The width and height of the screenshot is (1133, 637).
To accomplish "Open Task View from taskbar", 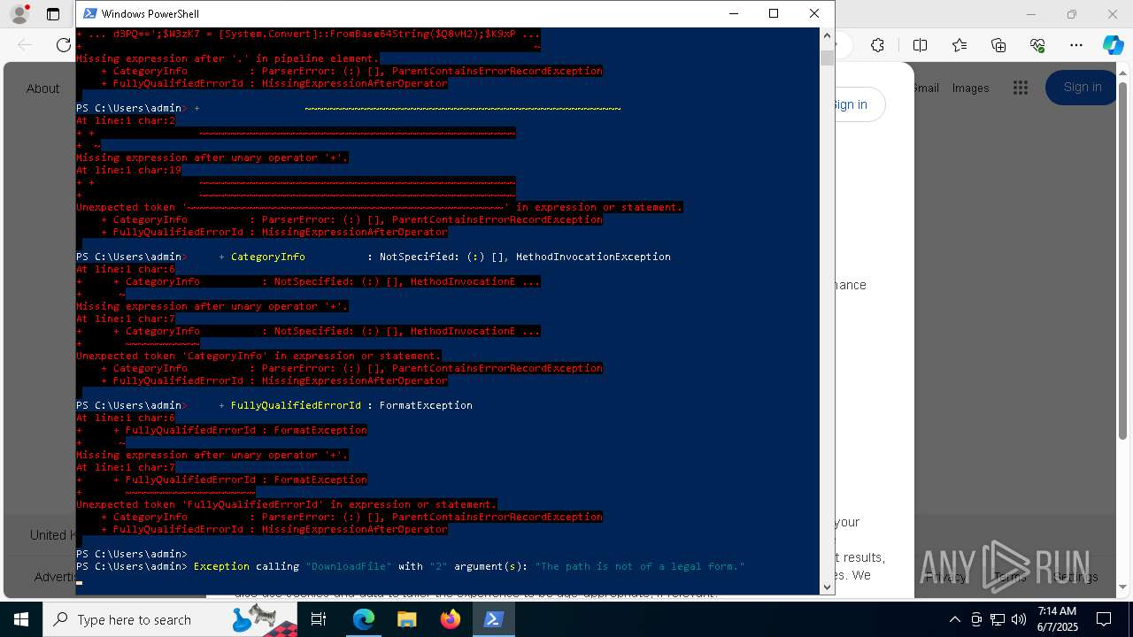I will (320, 619).
